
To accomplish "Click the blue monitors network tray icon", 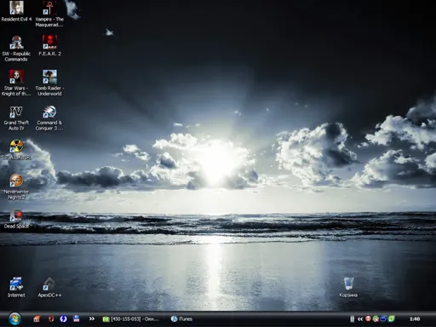I will [x=383, y=318].
